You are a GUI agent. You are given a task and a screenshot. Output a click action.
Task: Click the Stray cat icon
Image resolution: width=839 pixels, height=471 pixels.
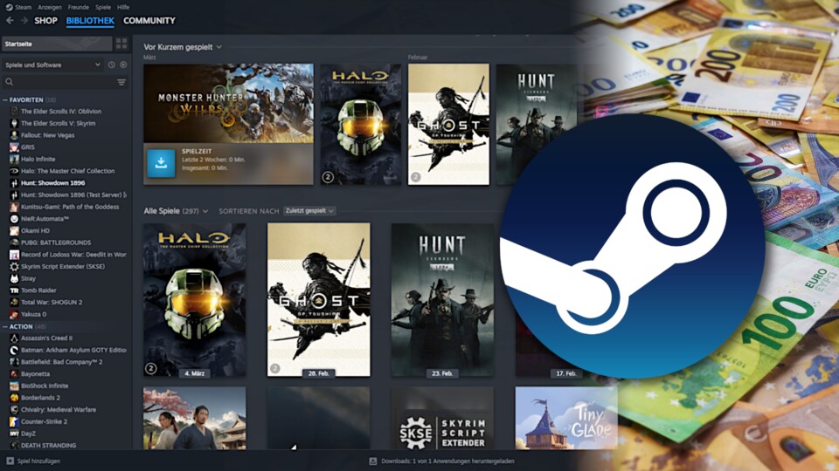click(15, 278)
